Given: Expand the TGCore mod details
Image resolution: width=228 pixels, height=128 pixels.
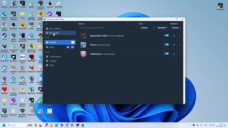Looking at the screenshot, I should [180, 45].
